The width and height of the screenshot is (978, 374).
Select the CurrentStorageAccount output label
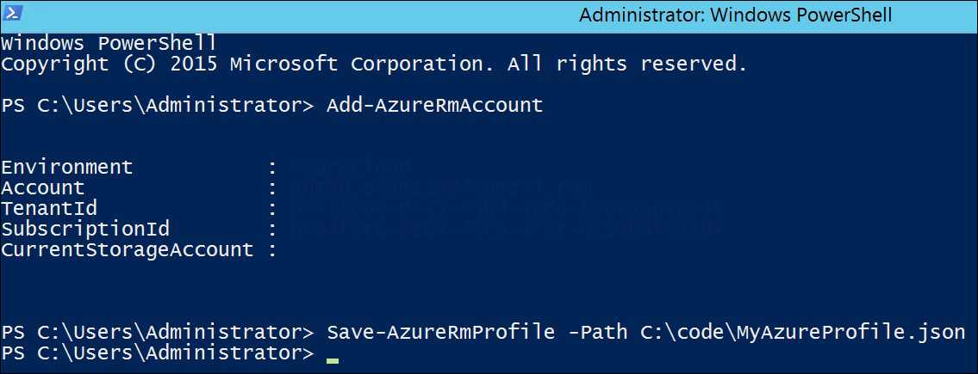pyautogui.click(x=128, y=250)
